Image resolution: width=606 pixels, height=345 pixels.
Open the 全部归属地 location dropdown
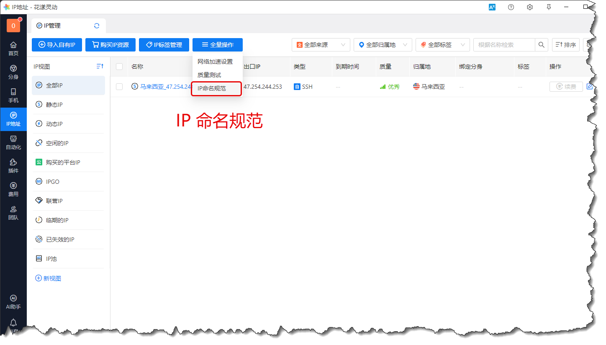[383, 45]
